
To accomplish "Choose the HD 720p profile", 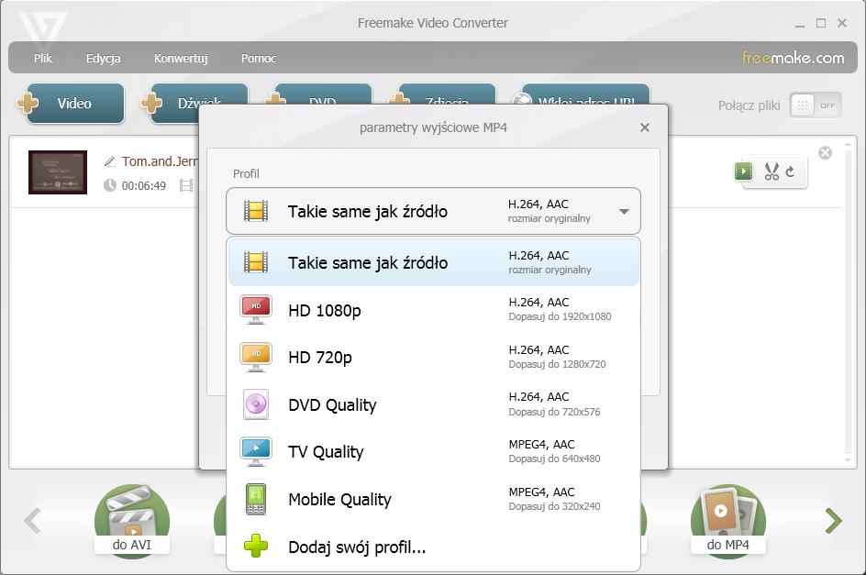I will pos(433,358).
